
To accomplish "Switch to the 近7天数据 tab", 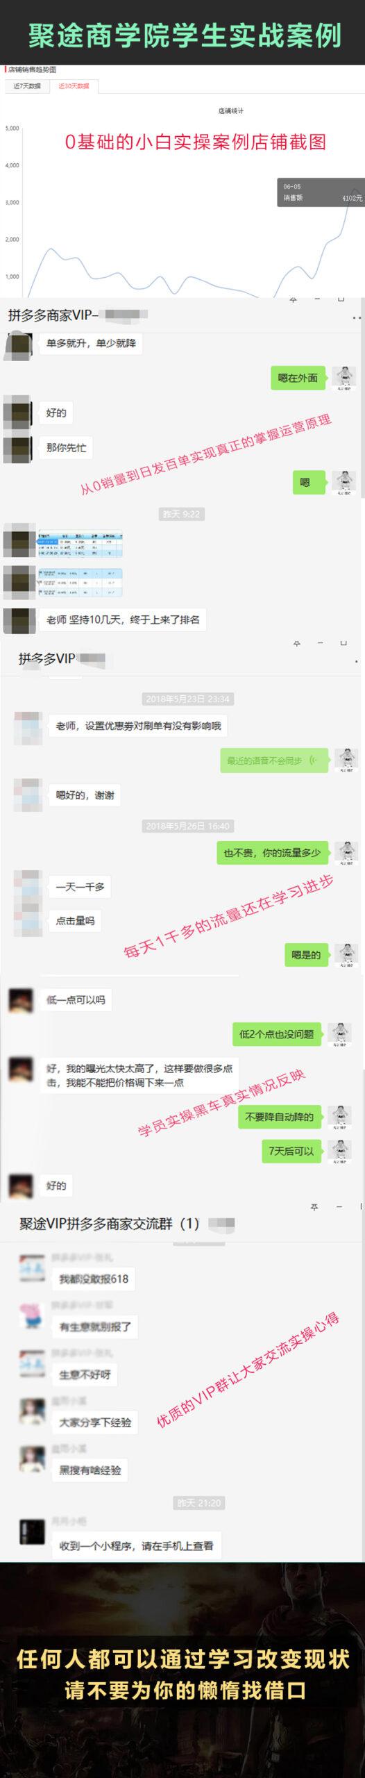I will [27, 87].
